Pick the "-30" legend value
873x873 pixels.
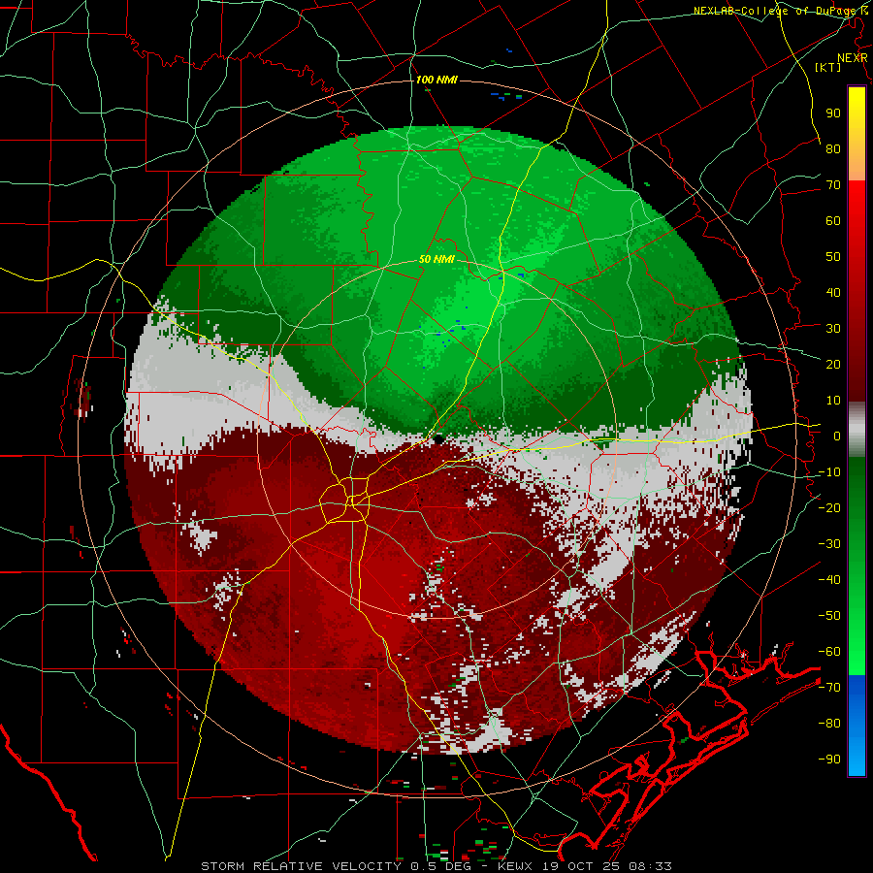(829, 544)
